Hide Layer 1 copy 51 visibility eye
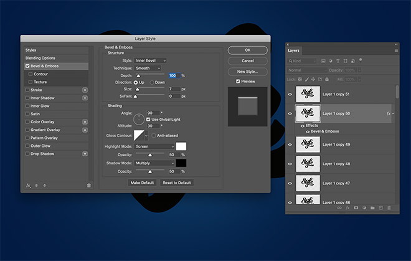411x261 pixels. coord(290,94)
